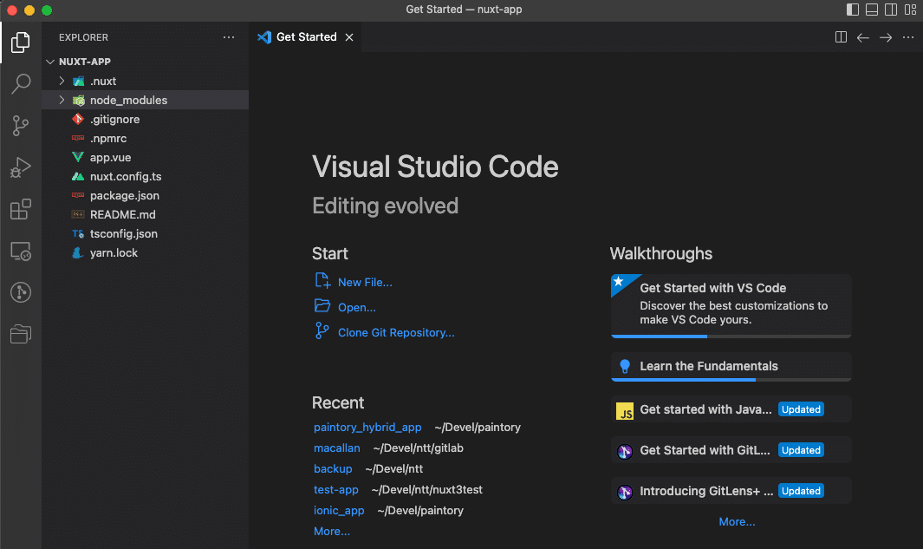Click Clone Git Repository... link
The image size is (923, 549).
(x=396, y=333)
